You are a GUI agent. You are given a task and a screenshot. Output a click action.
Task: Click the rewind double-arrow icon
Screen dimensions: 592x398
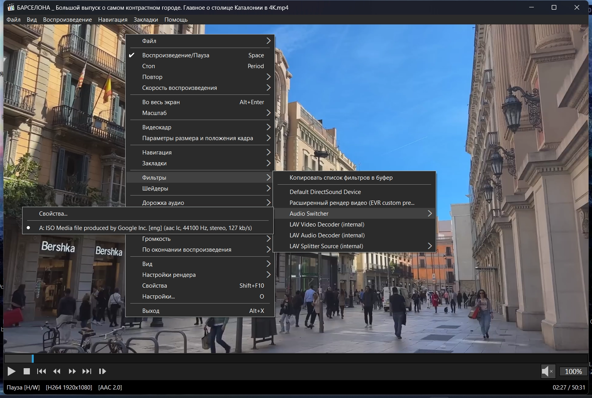[57, 371]
